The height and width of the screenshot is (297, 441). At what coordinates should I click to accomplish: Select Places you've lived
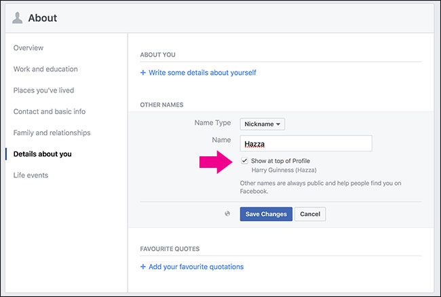click(x=43, y=90)
